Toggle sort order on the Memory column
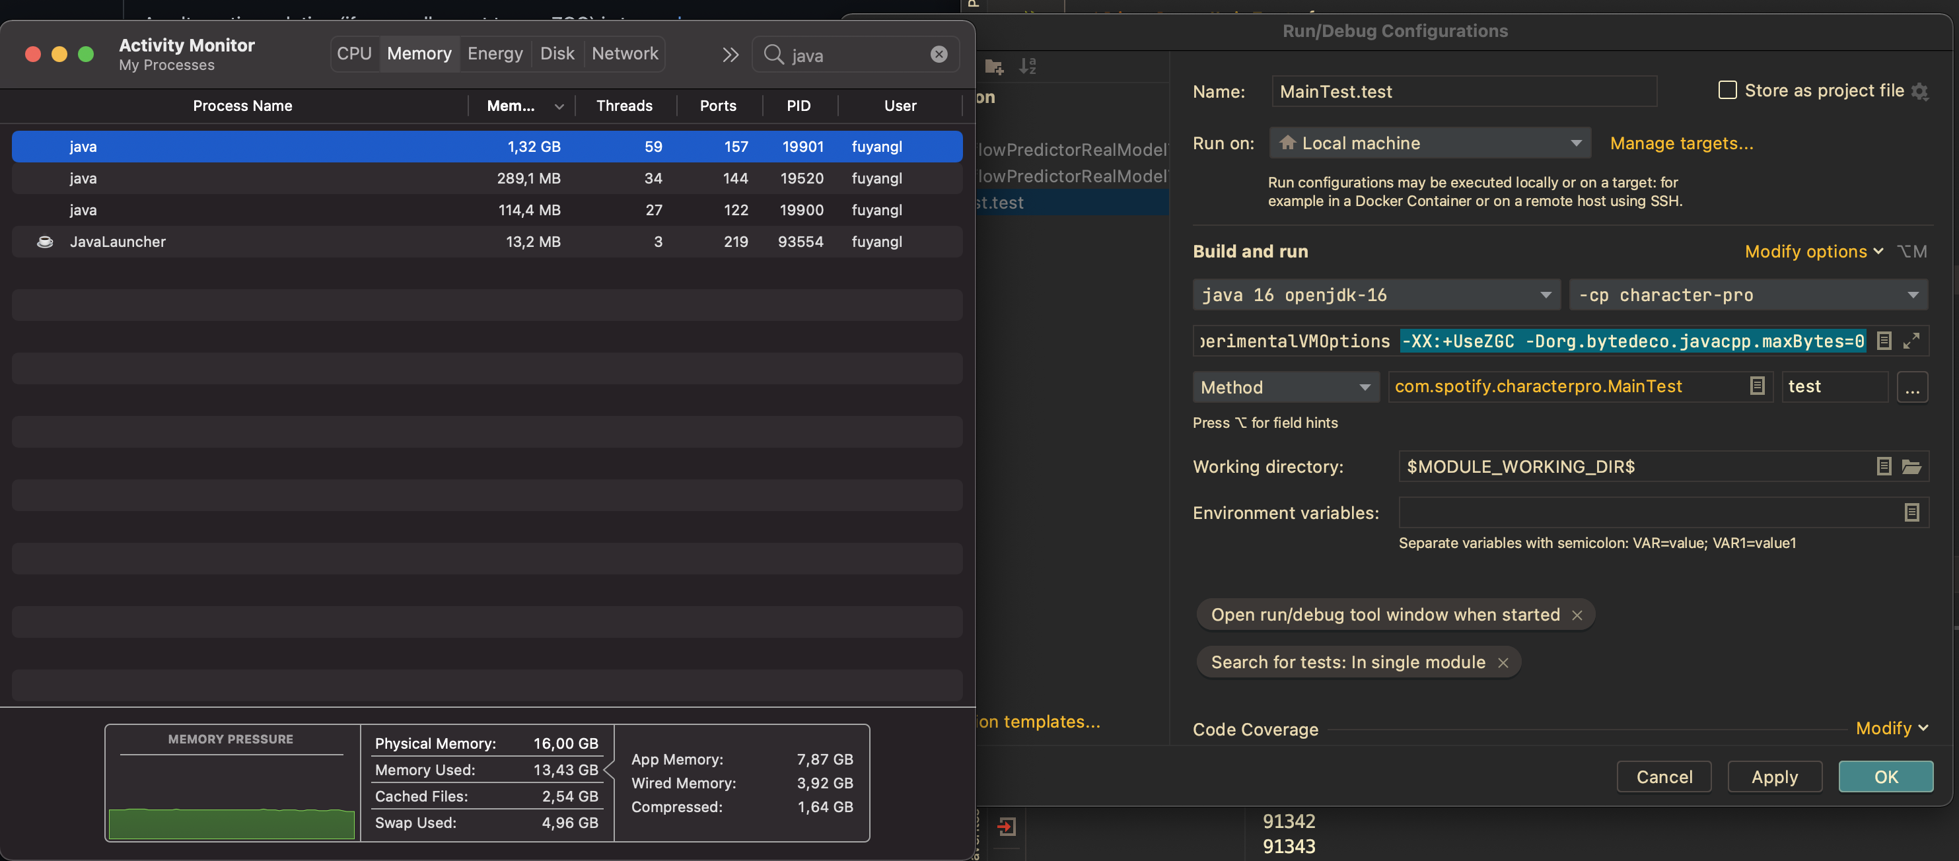This screenshot has width=1959, height=861. (x=522, y=106)
